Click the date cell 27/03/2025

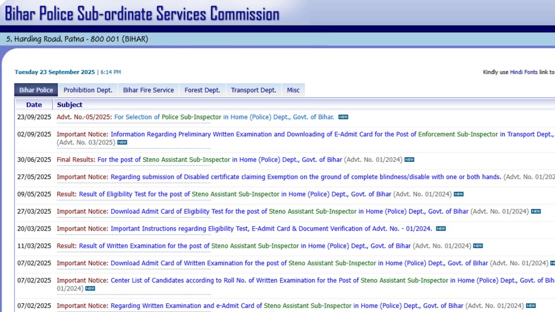click(34, 211)
